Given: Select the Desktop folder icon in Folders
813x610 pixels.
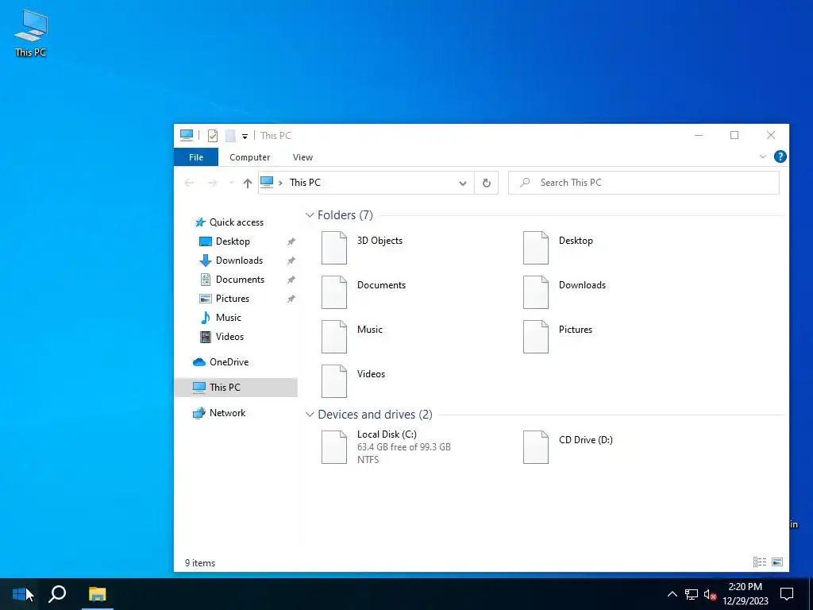Looking at the screenshot, I should [x=536, y=248].
